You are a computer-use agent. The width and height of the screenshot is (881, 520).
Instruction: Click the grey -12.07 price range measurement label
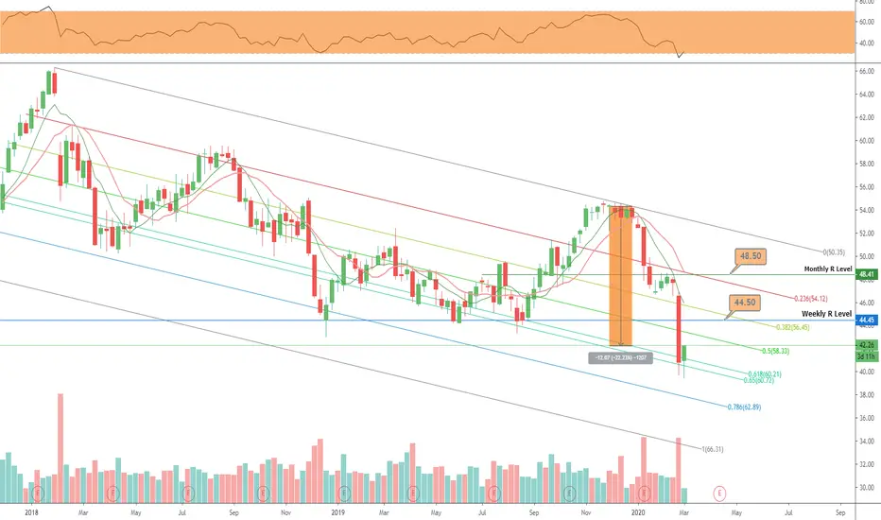(x=620, y=357)
